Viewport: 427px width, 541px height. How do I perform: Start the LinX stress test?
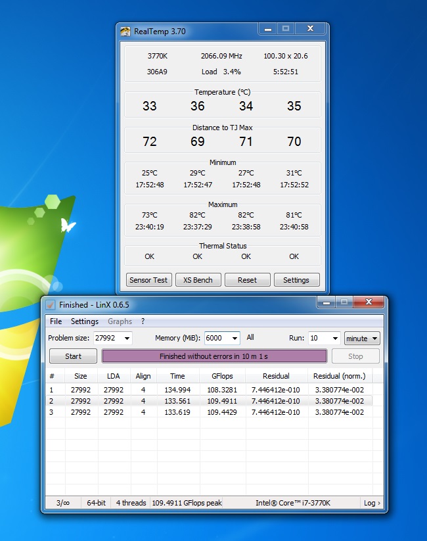point(73,356)
